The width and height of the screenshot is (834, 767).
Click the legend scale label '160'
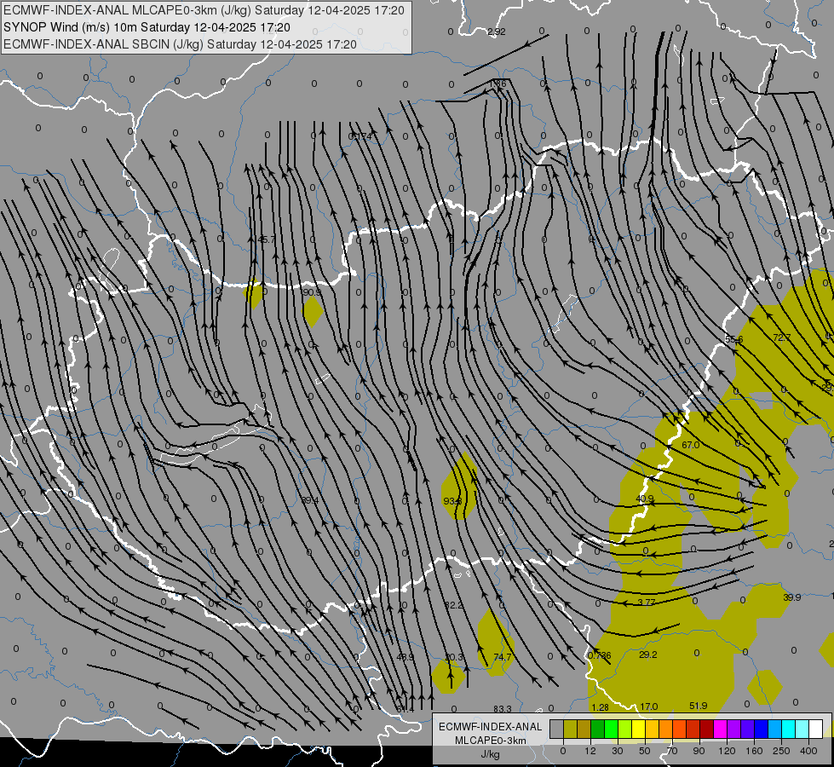click(754, 751)
